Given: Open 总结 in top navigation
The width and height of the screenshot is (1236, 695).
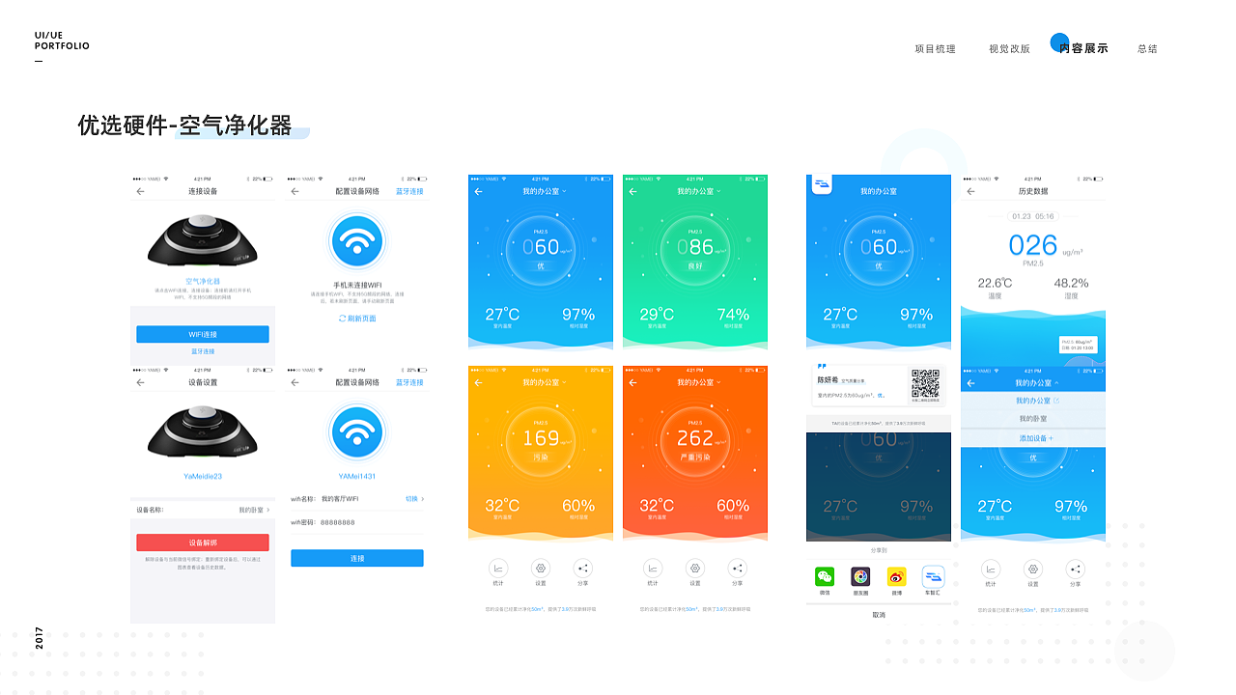Looking at the screenshot, I should coord(1147,48).
